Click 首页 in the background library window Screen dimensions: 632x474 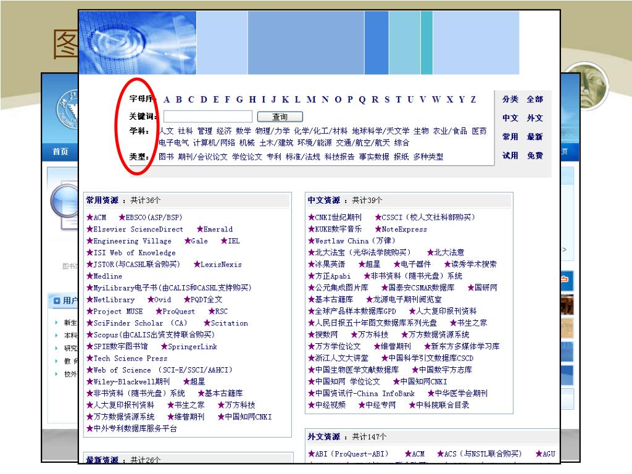(x=60, y=152)
